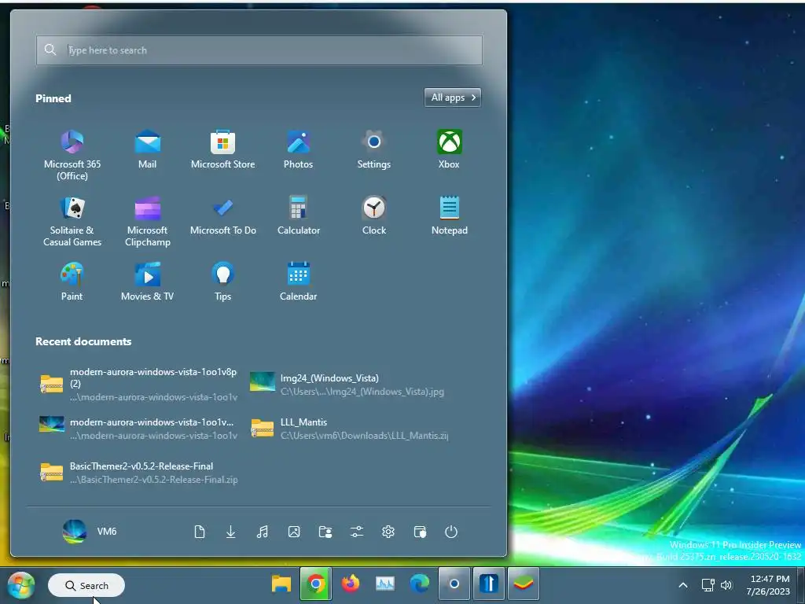Open recent Img24_(Windows_Vista) image
The image size is (805, 604).
[x=349, y=384]
